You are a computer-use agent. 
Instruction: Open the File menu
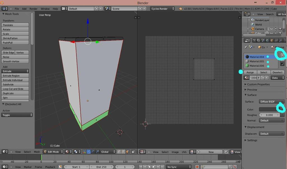click(x=17, y=9)
